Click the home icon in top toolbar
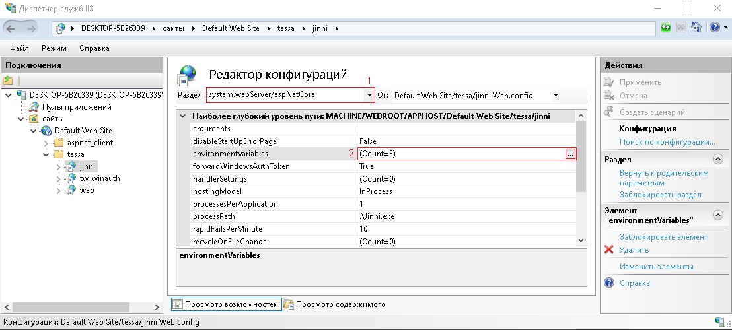732x330 pixels. coord(696,28)
